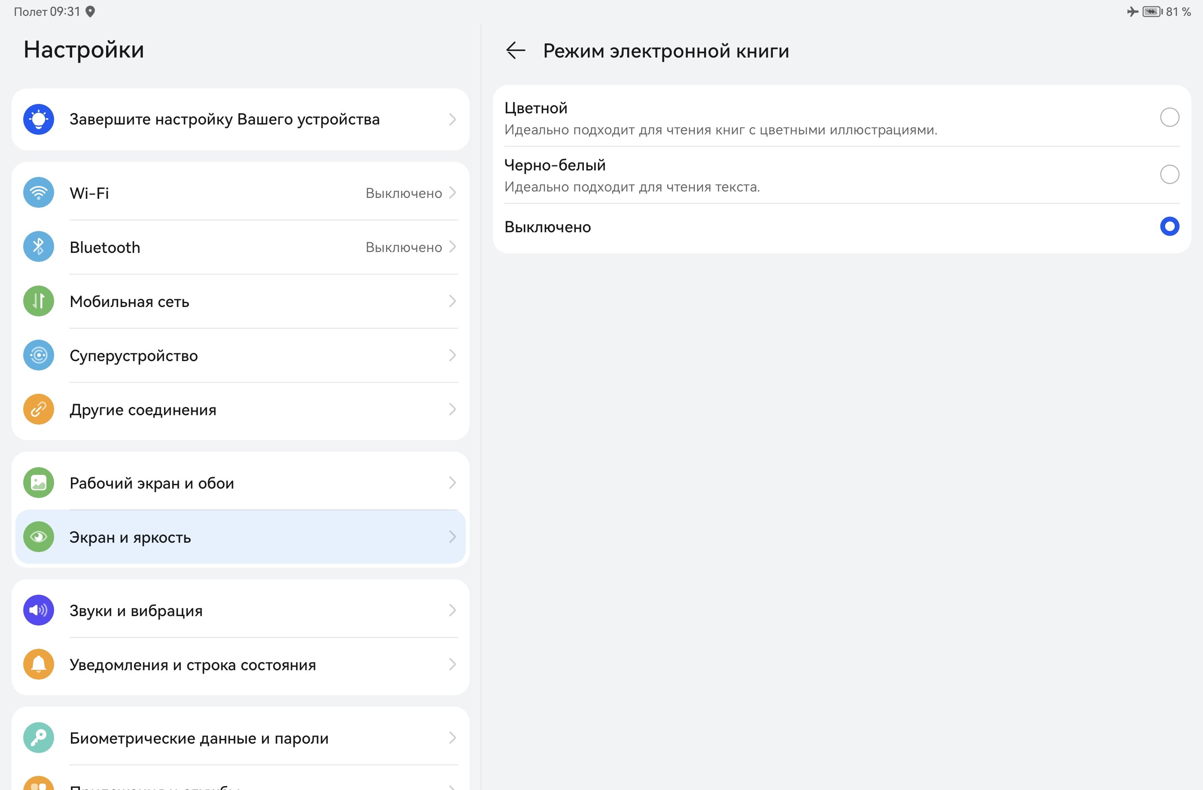Open Мобильная сеть chevron
Image resolution: width=1203 pixels, height=790 pixels.
pyautogui.click(x=452, y=301)
